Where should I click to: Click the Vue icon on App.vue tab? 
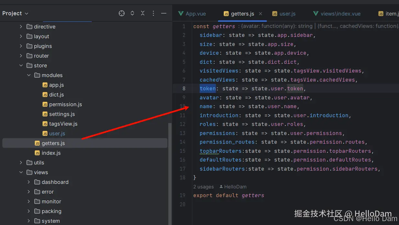point(181,14)
